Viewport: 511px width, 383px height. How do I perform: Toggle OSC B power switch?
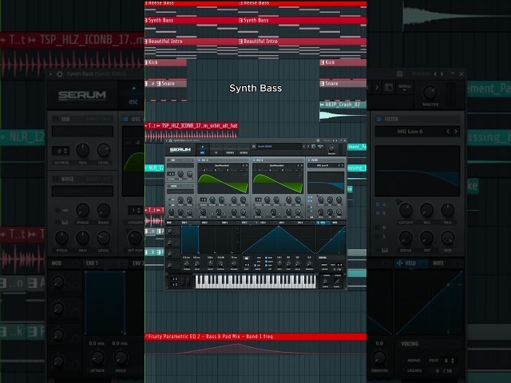pyautogui.click(x=254, y=160)
